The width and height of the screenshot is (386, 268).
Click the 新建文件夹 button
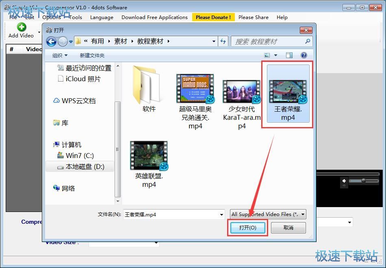tap(92, 55)
